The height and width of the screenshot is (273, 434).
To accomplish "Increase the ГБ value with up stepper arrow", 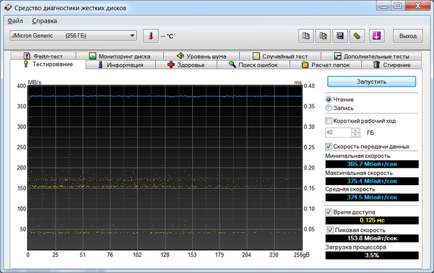I will [x=355, y=130].
